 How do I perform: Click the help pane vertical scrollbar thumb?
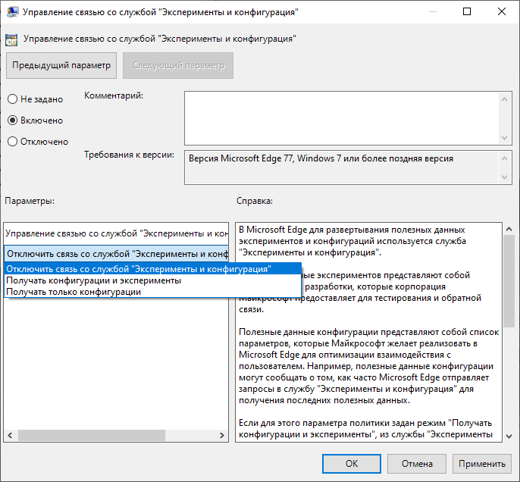tap(509, 281)
